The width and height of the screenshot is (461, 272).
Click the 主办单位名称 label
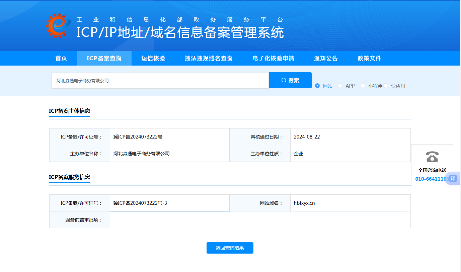click(x=86, y=154)
